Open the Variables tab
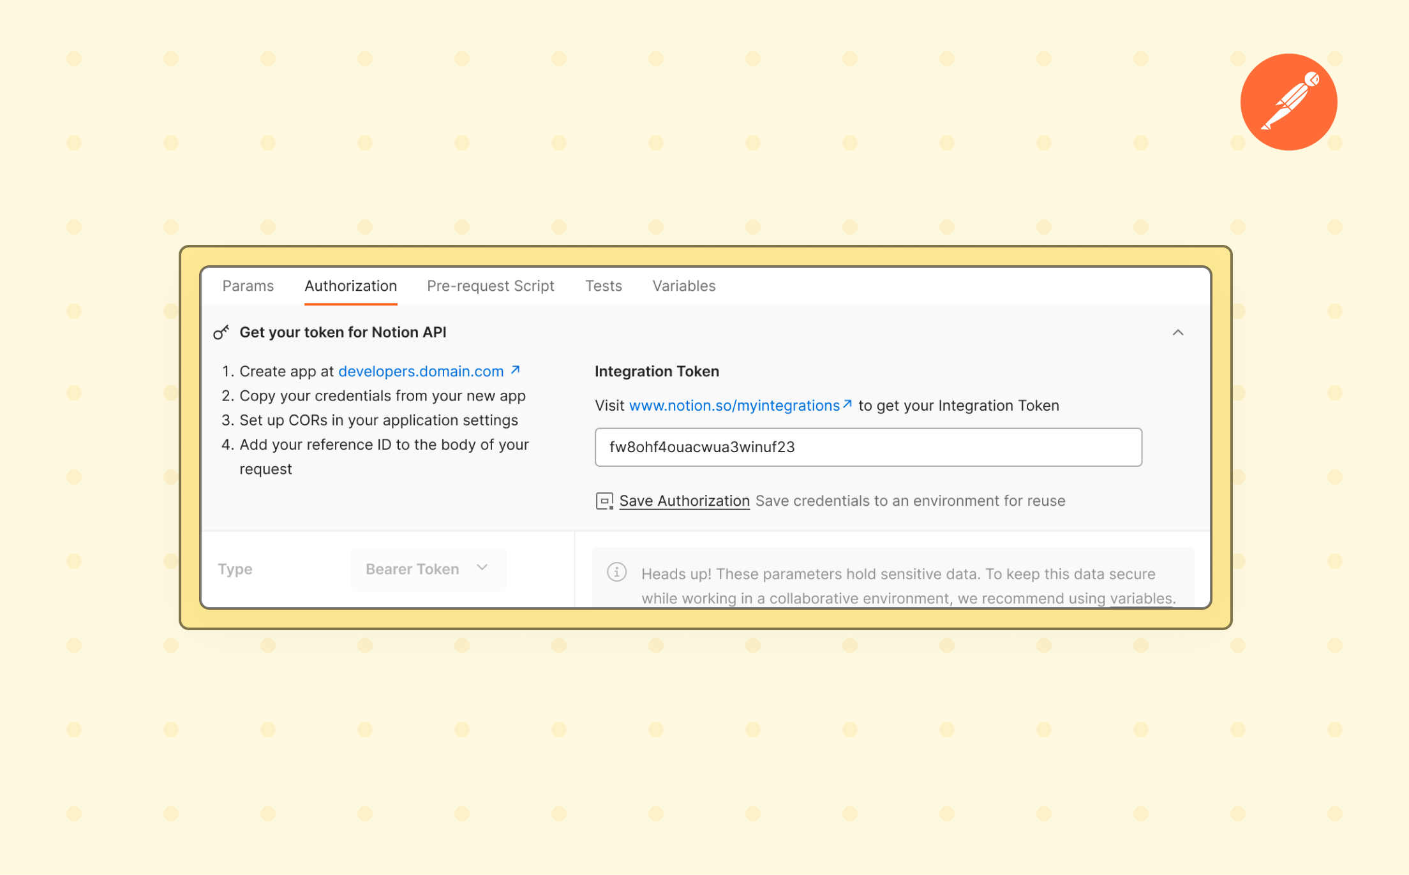 [x=684, y=286]
